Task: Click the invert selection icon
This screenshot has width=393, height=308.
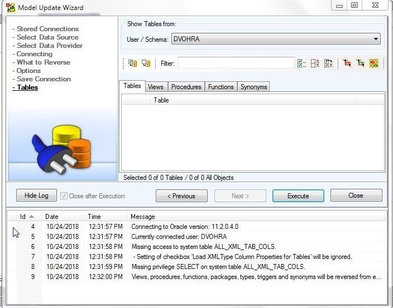Action: point(328,63)
